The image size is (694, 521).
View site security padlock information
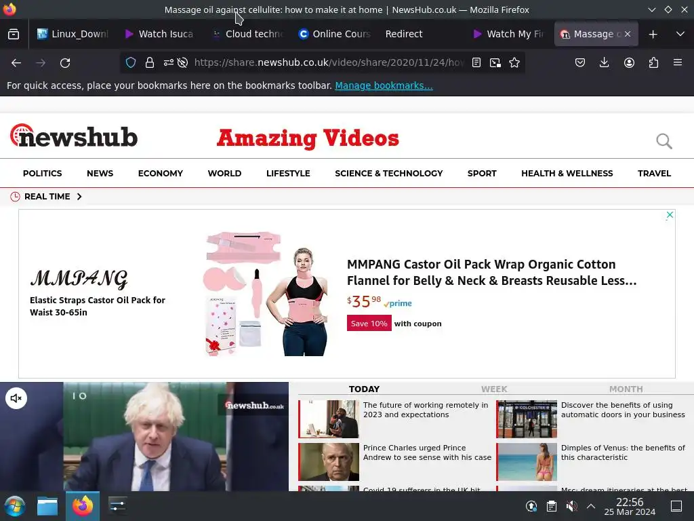pos(150,62)
